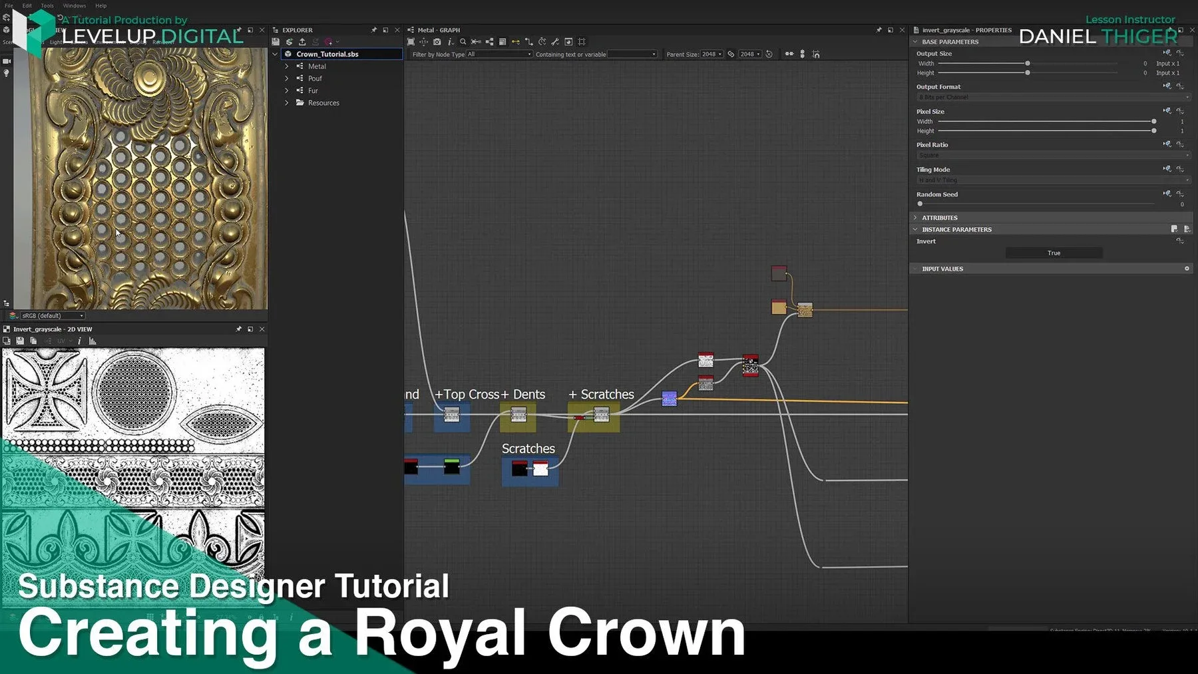This screenshot has width=1198, height=674.
Task: Click the wrench tool icon in graph toolbar
Action: point(555,42)
